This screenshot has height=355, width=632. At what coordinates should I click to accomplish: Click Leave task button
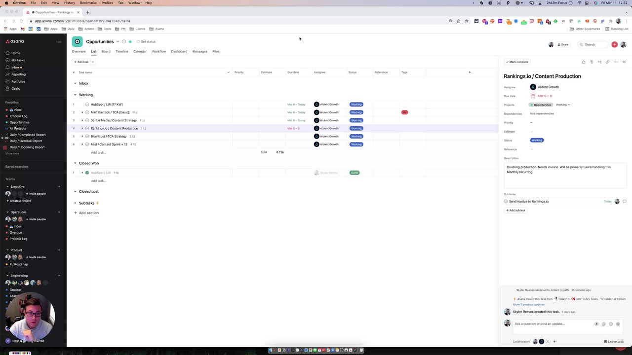coord(614,342)
